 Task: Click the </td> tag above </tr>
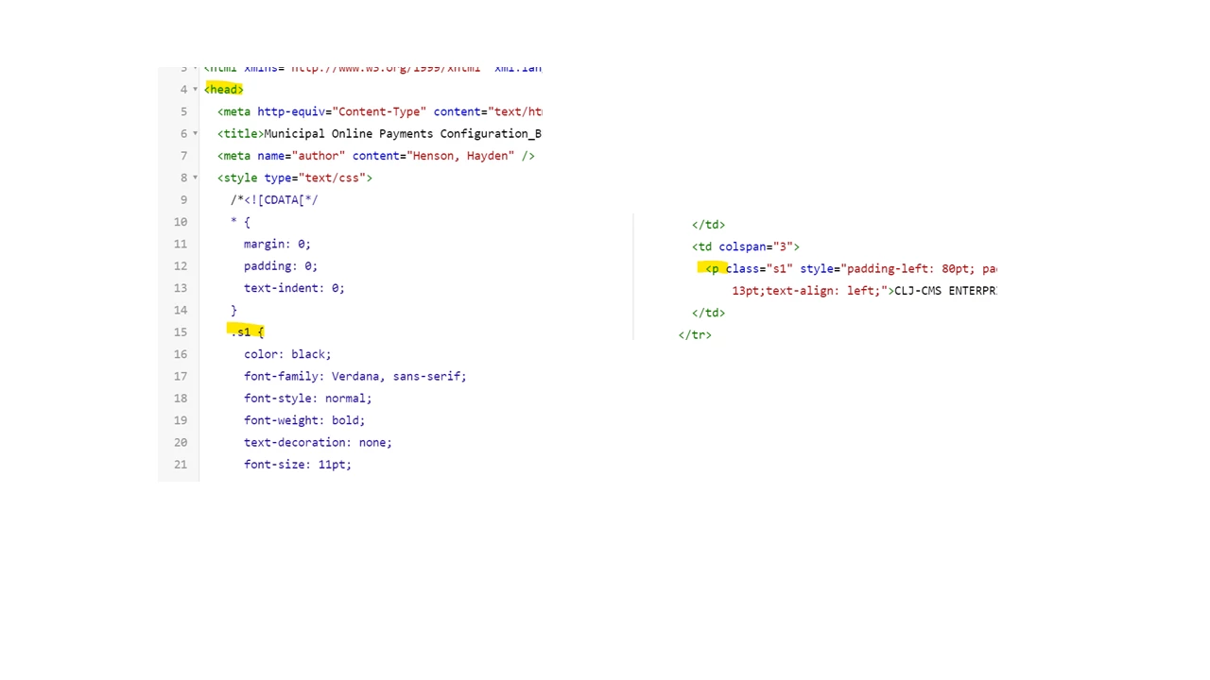coord(708,313)
